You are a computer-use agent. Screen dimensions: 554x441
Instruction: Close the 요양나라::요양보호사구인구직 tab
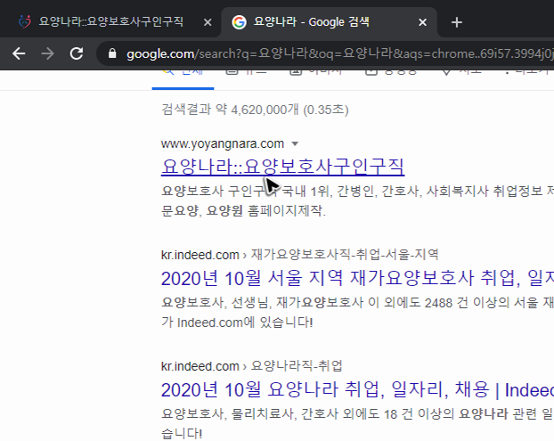(x=208, y=22)
